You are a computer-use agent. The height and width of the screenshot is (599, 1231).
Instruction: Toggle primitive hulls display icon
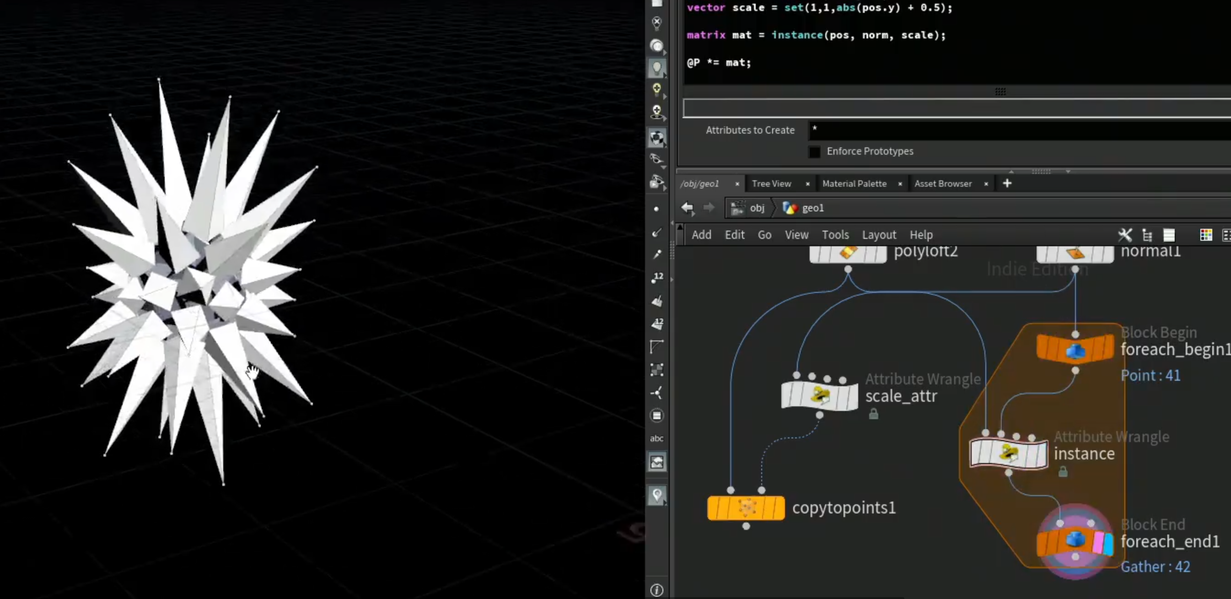coord(657,346)
